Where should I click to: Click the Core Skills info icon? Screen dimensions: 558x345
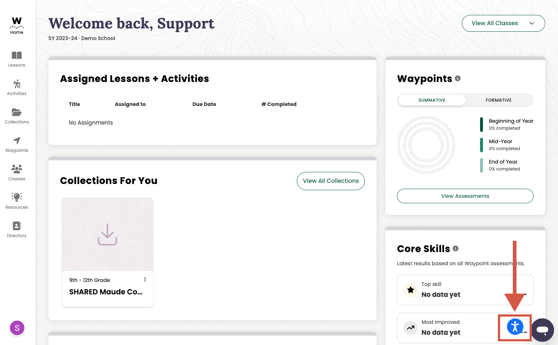(456, 248)
